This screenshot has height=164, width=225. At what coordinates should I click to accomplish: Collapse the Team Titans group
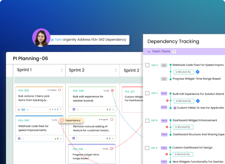click(x=149, y=52)
